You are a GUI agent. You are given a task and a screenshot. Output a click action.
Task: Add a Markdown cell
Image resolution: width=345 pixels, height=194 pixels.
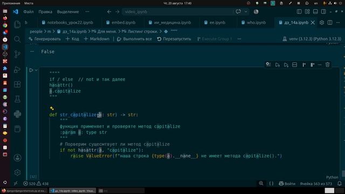[x=96, y=39]
